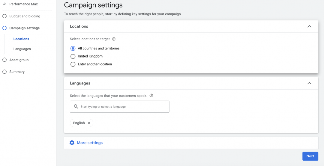Remove the English language chip
Image resolution: width=324 pixels, height=166 pixels.
(x=89, y=123)
